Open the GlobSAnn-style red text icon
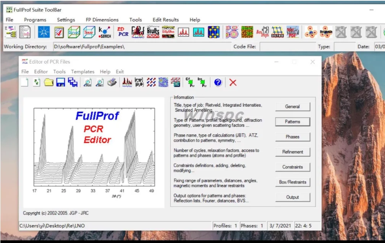The width and height of the screenshot is (385, 243). 168,32
